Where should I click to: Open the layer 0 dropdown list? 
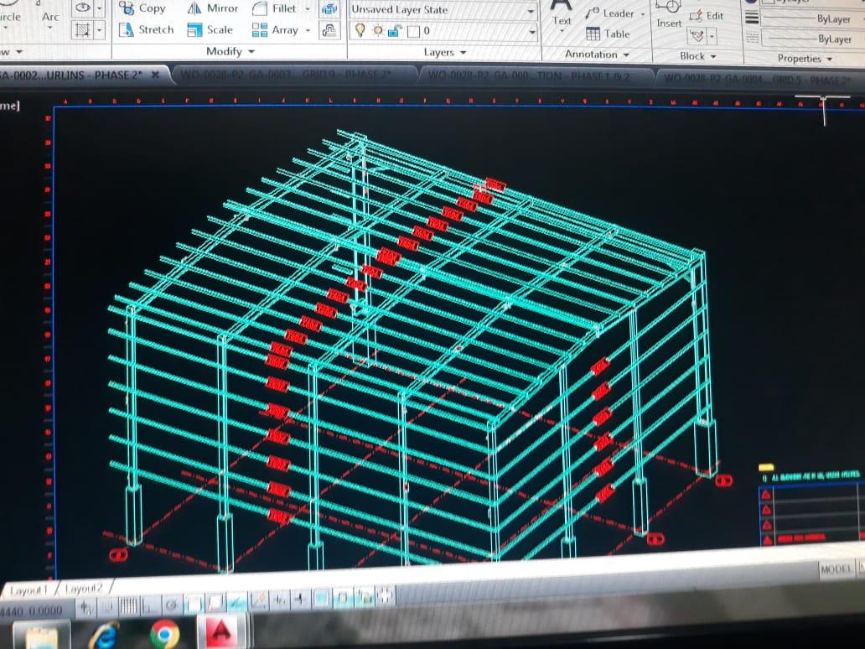(532, 32)
